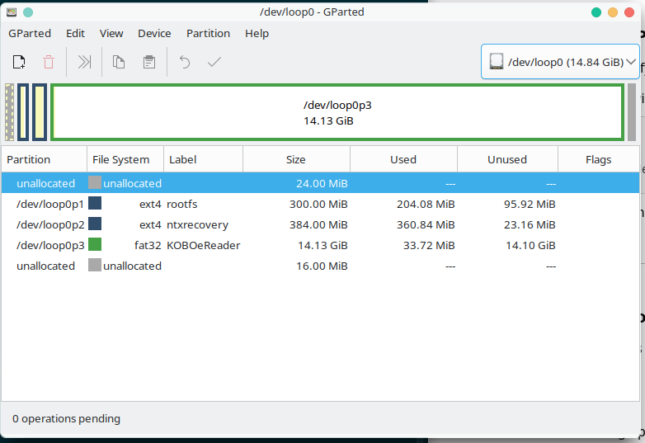This screenshot has width=645, height=443.
Task: Click the New partition toolbar icon
Action: [19, 62]
